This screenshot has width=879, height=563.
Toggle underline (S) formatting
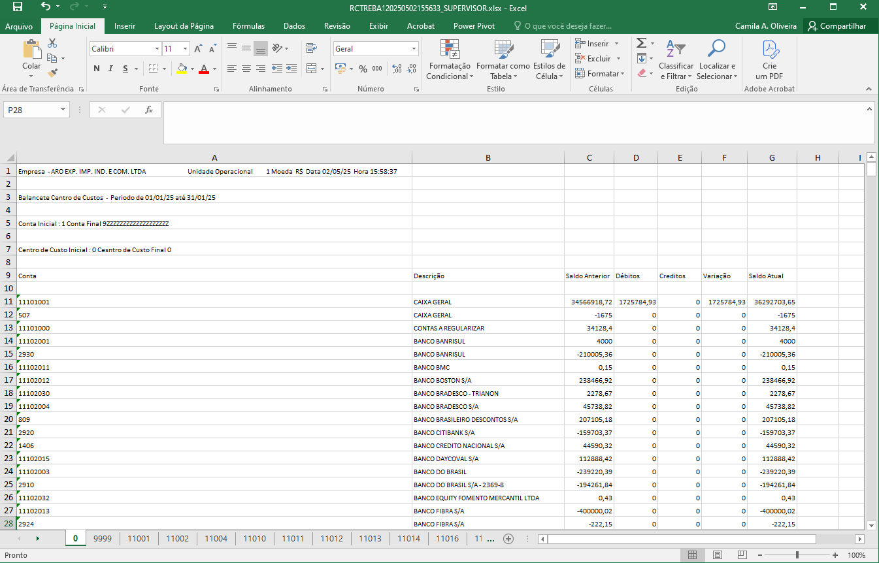pyautogui.click(x=124, y=69)
